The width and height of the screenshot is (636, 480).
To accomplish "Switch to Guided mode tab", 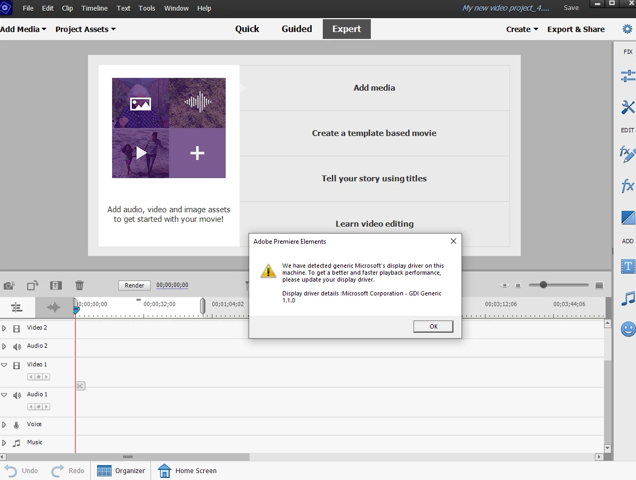I will coord(297,29).
